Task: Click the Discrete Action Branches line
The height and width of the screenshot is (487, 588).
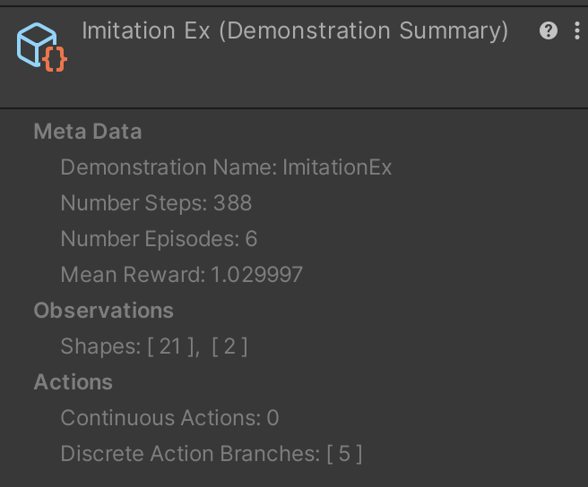Action: [212, 454]
